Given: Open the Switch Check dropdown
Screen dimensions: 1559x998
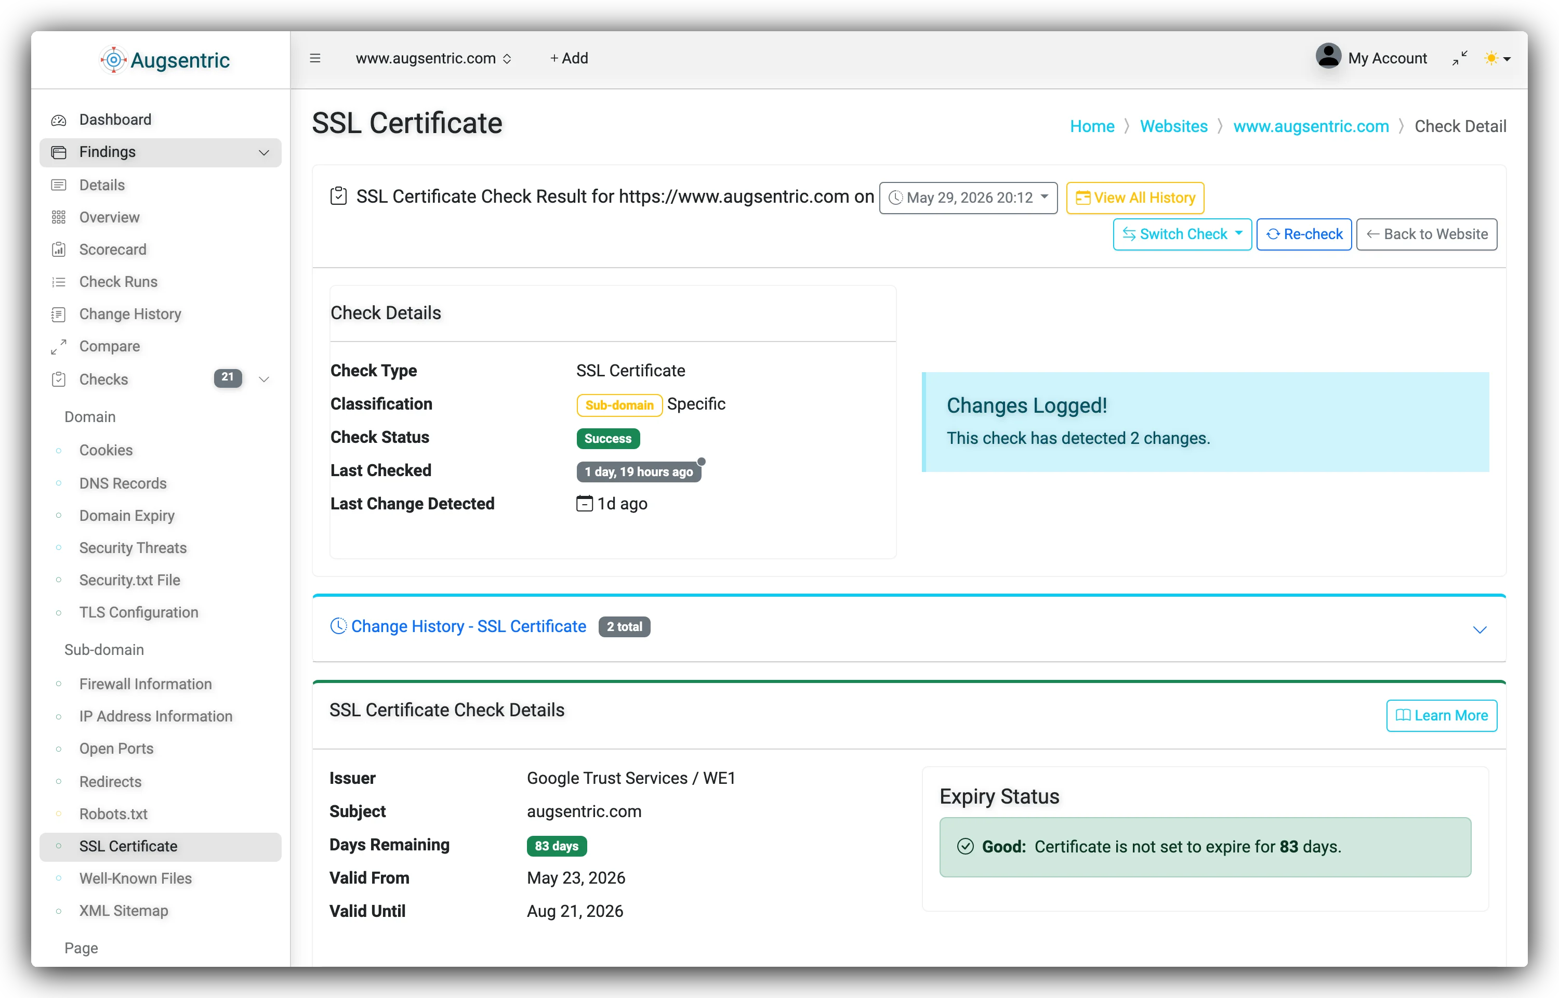Looking at the screenshot, I should point(1182,234).
